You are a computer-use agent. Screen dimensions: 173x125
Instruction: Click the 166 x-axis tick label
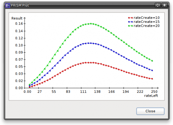(111, 92)
